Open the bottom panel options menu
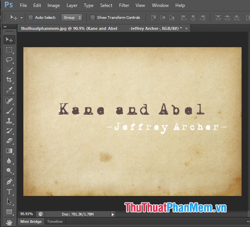Screen dimensions: 250x227 click(x=248, y=221)
